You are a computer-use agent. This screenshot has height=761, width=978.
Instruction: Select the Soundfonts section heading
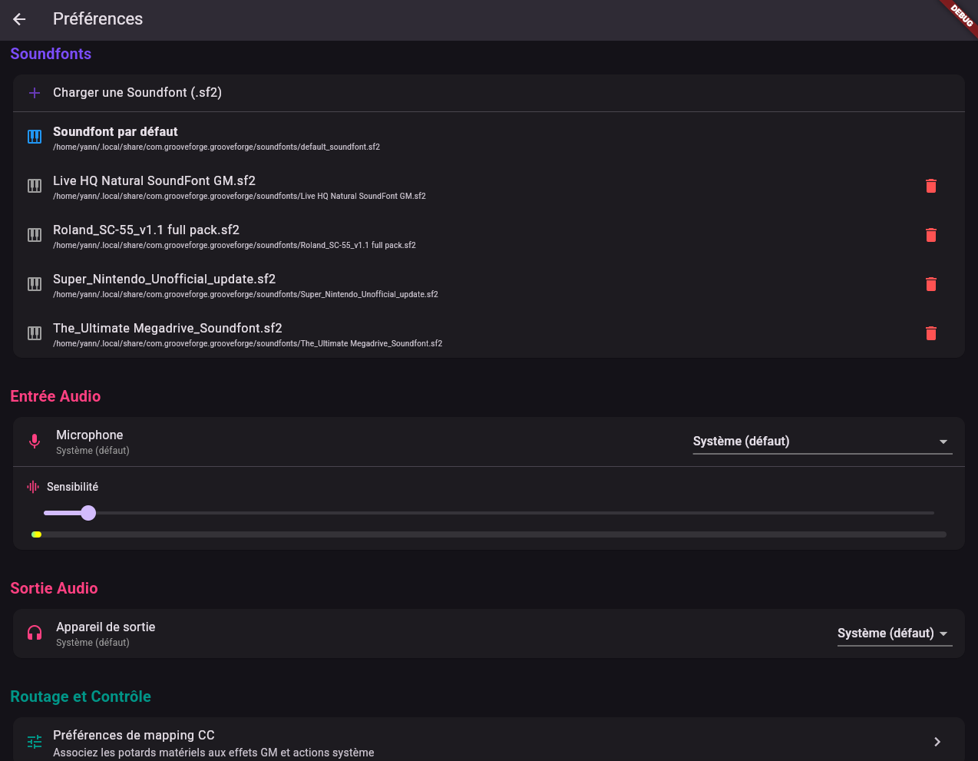(x=51, y=54)
